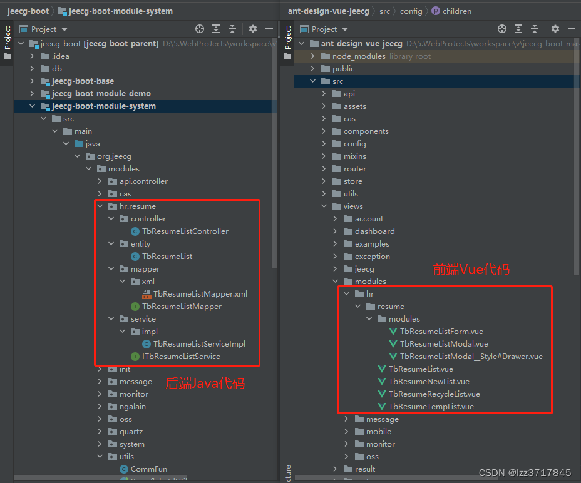Image resolution: width=581 pixels, height=483 pixels.
Task: Collapse the views folder
Action: point(324,206)
